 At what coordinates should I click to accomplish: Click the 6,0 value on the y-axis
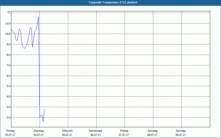point(9,76)
